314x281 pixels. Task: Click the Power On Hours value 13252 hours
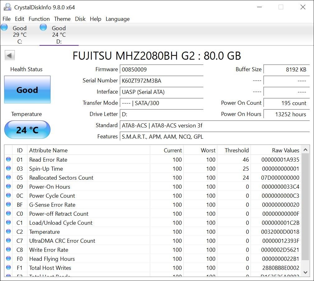pos(287,114)
